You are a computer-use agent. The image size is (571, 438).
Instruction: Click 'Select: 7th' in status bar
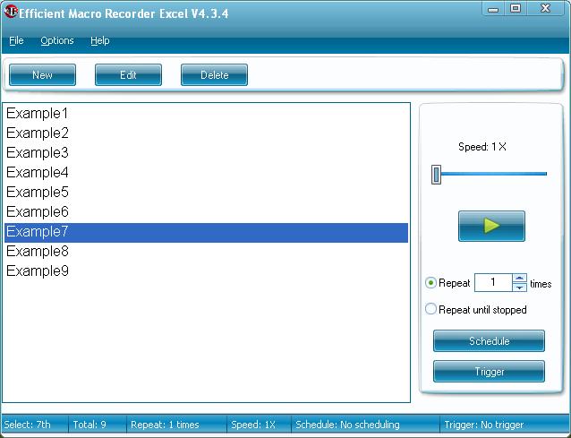28,425
